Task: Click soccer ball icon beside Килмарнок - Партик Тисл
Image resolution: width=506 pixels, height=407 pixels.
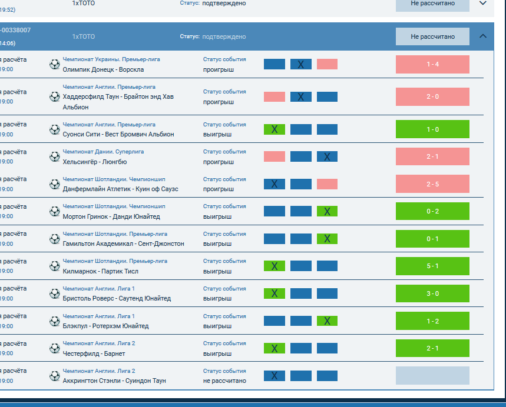Action: tap(55, 266)
